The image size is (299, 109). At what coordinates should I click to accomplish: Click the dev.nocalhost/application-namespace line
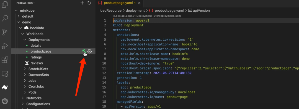160,49
